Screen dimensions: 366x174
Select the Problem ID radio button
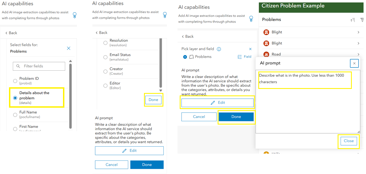tap(15, 81)
